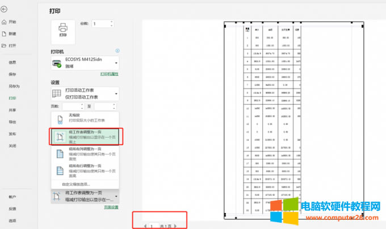Click the printer info icon

(118, 50)
